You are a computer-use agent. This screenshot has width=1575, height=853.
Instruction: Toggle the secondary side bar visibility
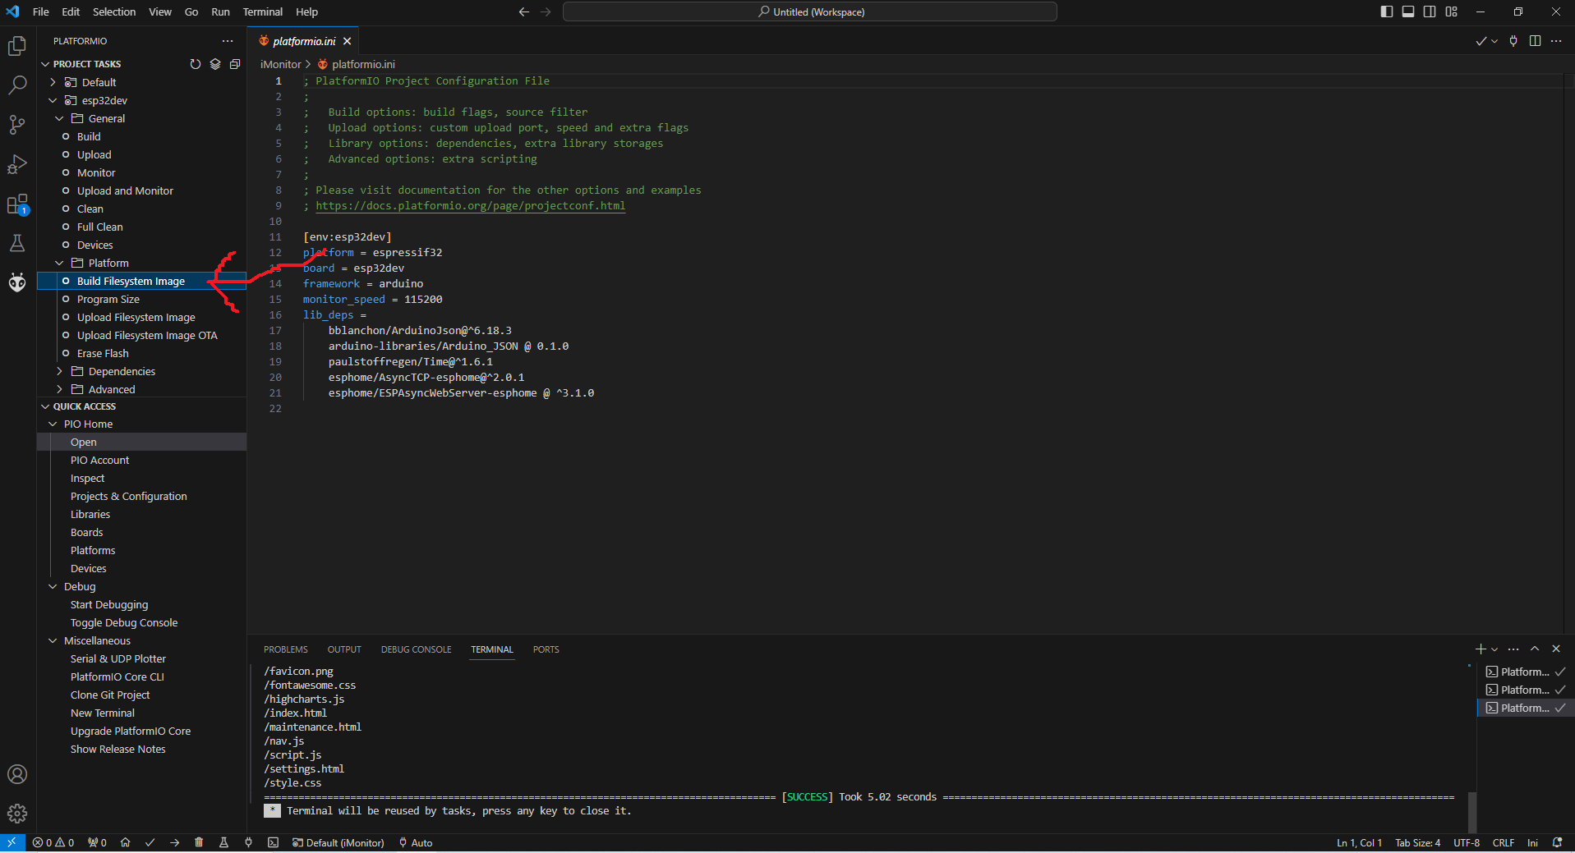(1430, 11)
